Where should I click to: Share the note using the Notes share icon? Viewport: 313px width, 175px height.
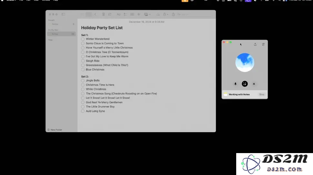[x=173, y=15]
